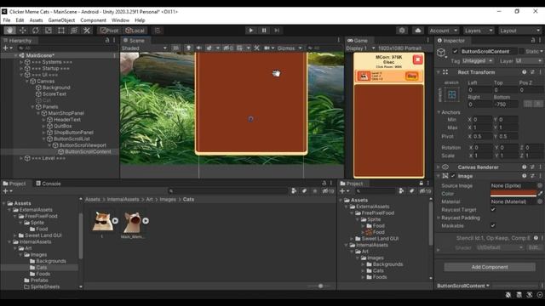Select the Main_Meme cat thumbnail
This screenshot has width=545, height=306.
[133, 222]
